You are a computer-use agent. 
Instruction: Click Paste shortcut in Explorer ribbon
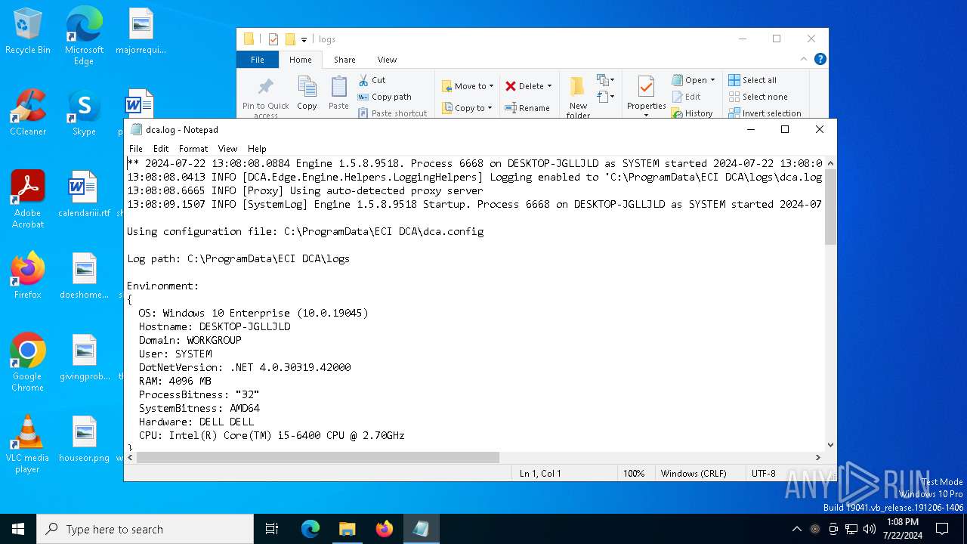pyautogui.click(x=392, y=113)
